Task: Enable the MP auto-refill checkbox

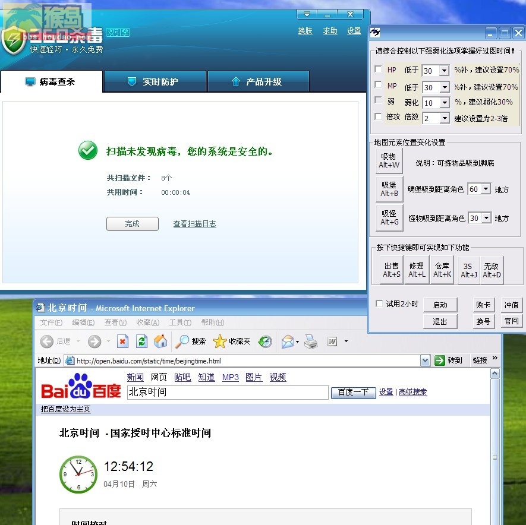Action: pyautogui.click(x=379, y=84)
